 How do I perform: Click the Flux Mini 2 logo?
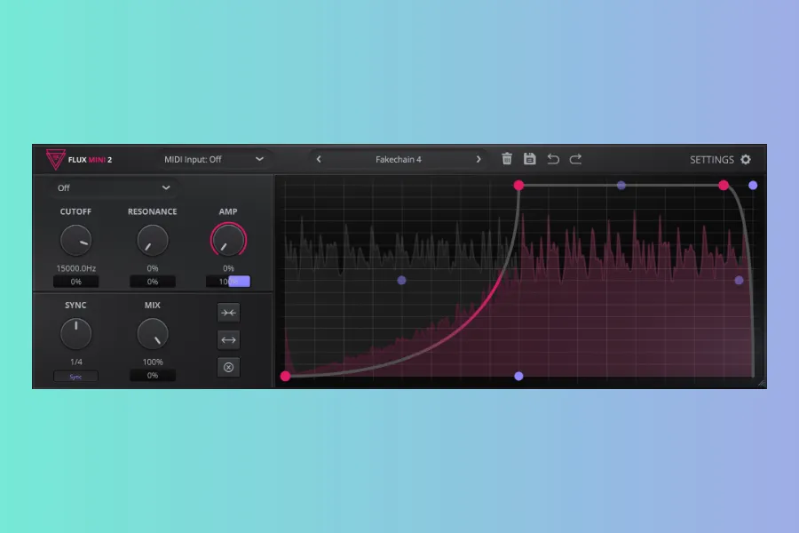[x=79, y=160]
